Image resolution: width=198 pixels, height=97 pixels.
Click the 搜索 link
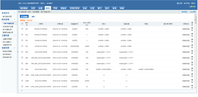pyautogui.click(x=33, y=17)
